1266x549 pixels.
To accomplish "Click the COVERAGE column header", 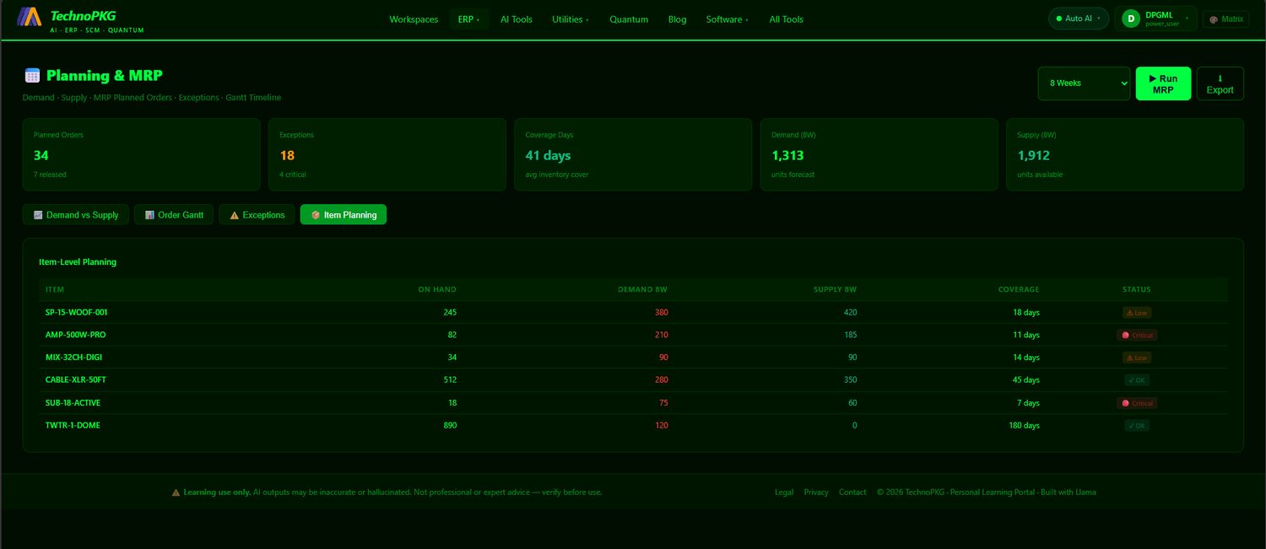I will click(x=1019, y=289).
